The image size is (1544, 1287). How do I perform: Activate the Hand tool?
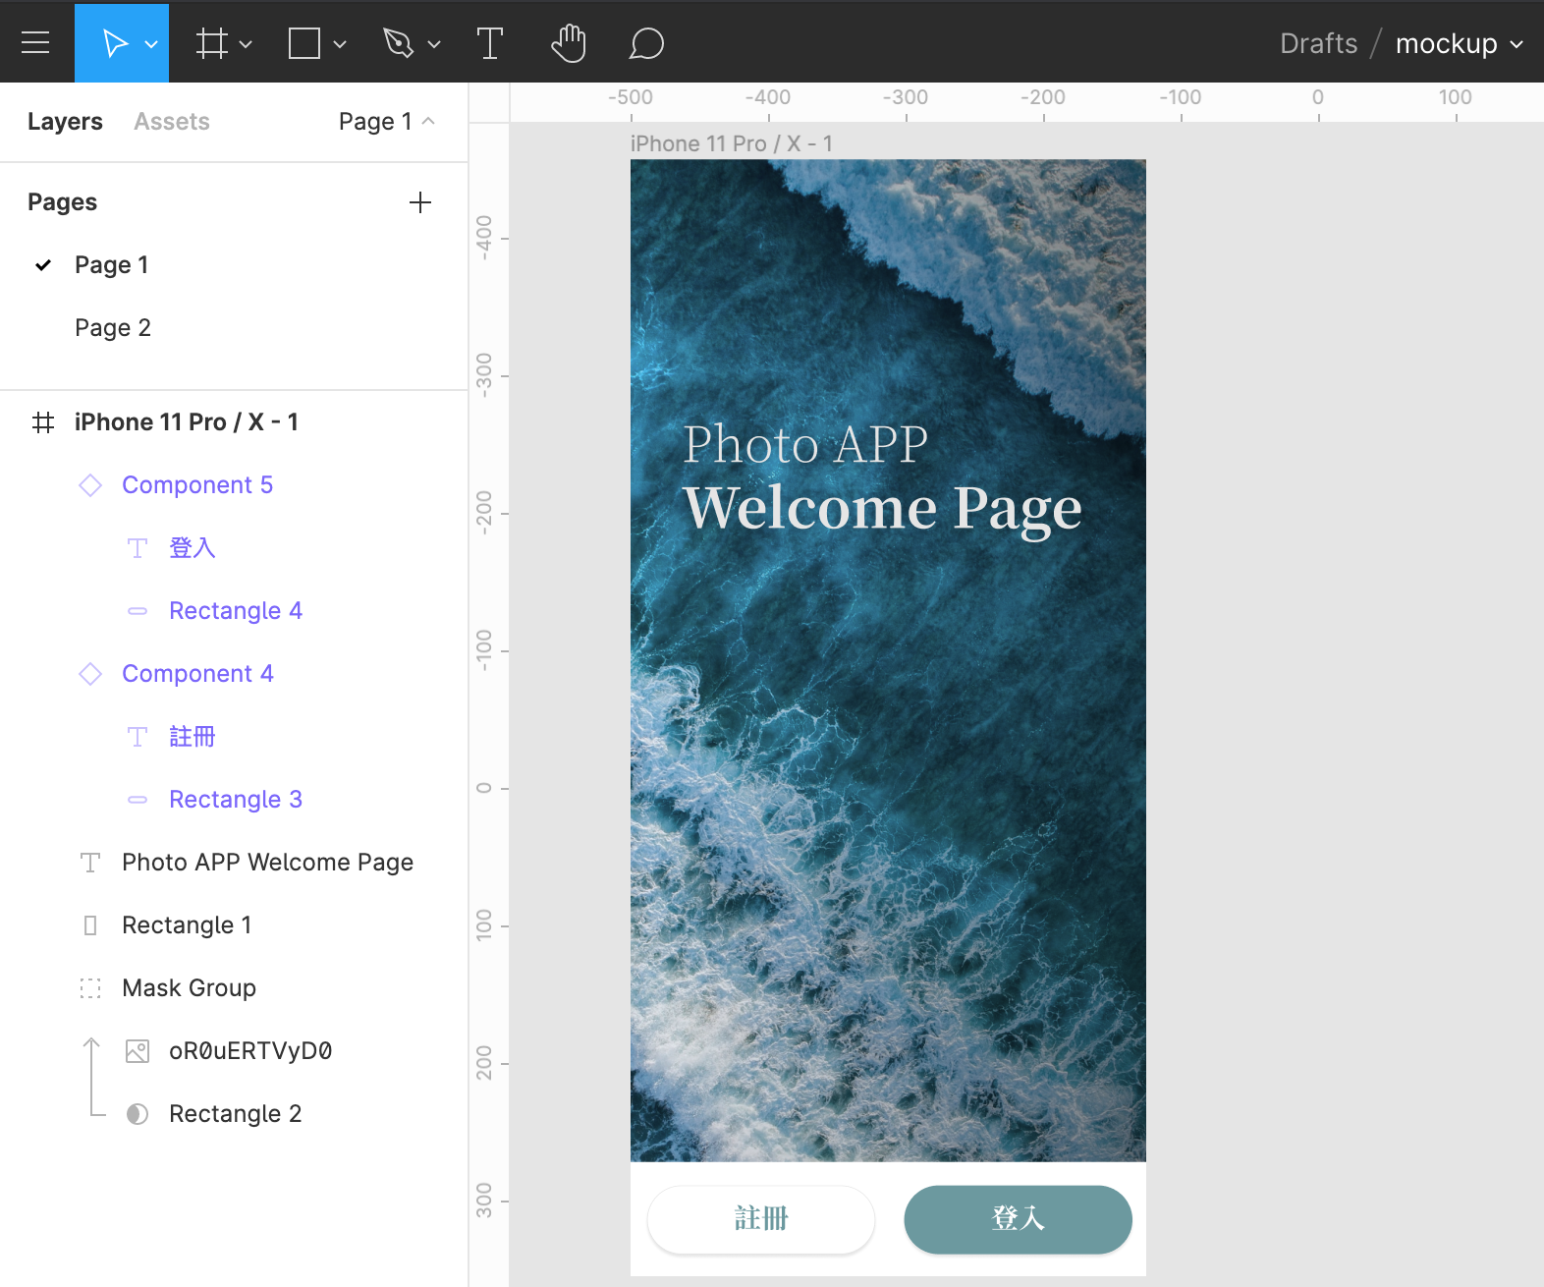tap(568, 43)
